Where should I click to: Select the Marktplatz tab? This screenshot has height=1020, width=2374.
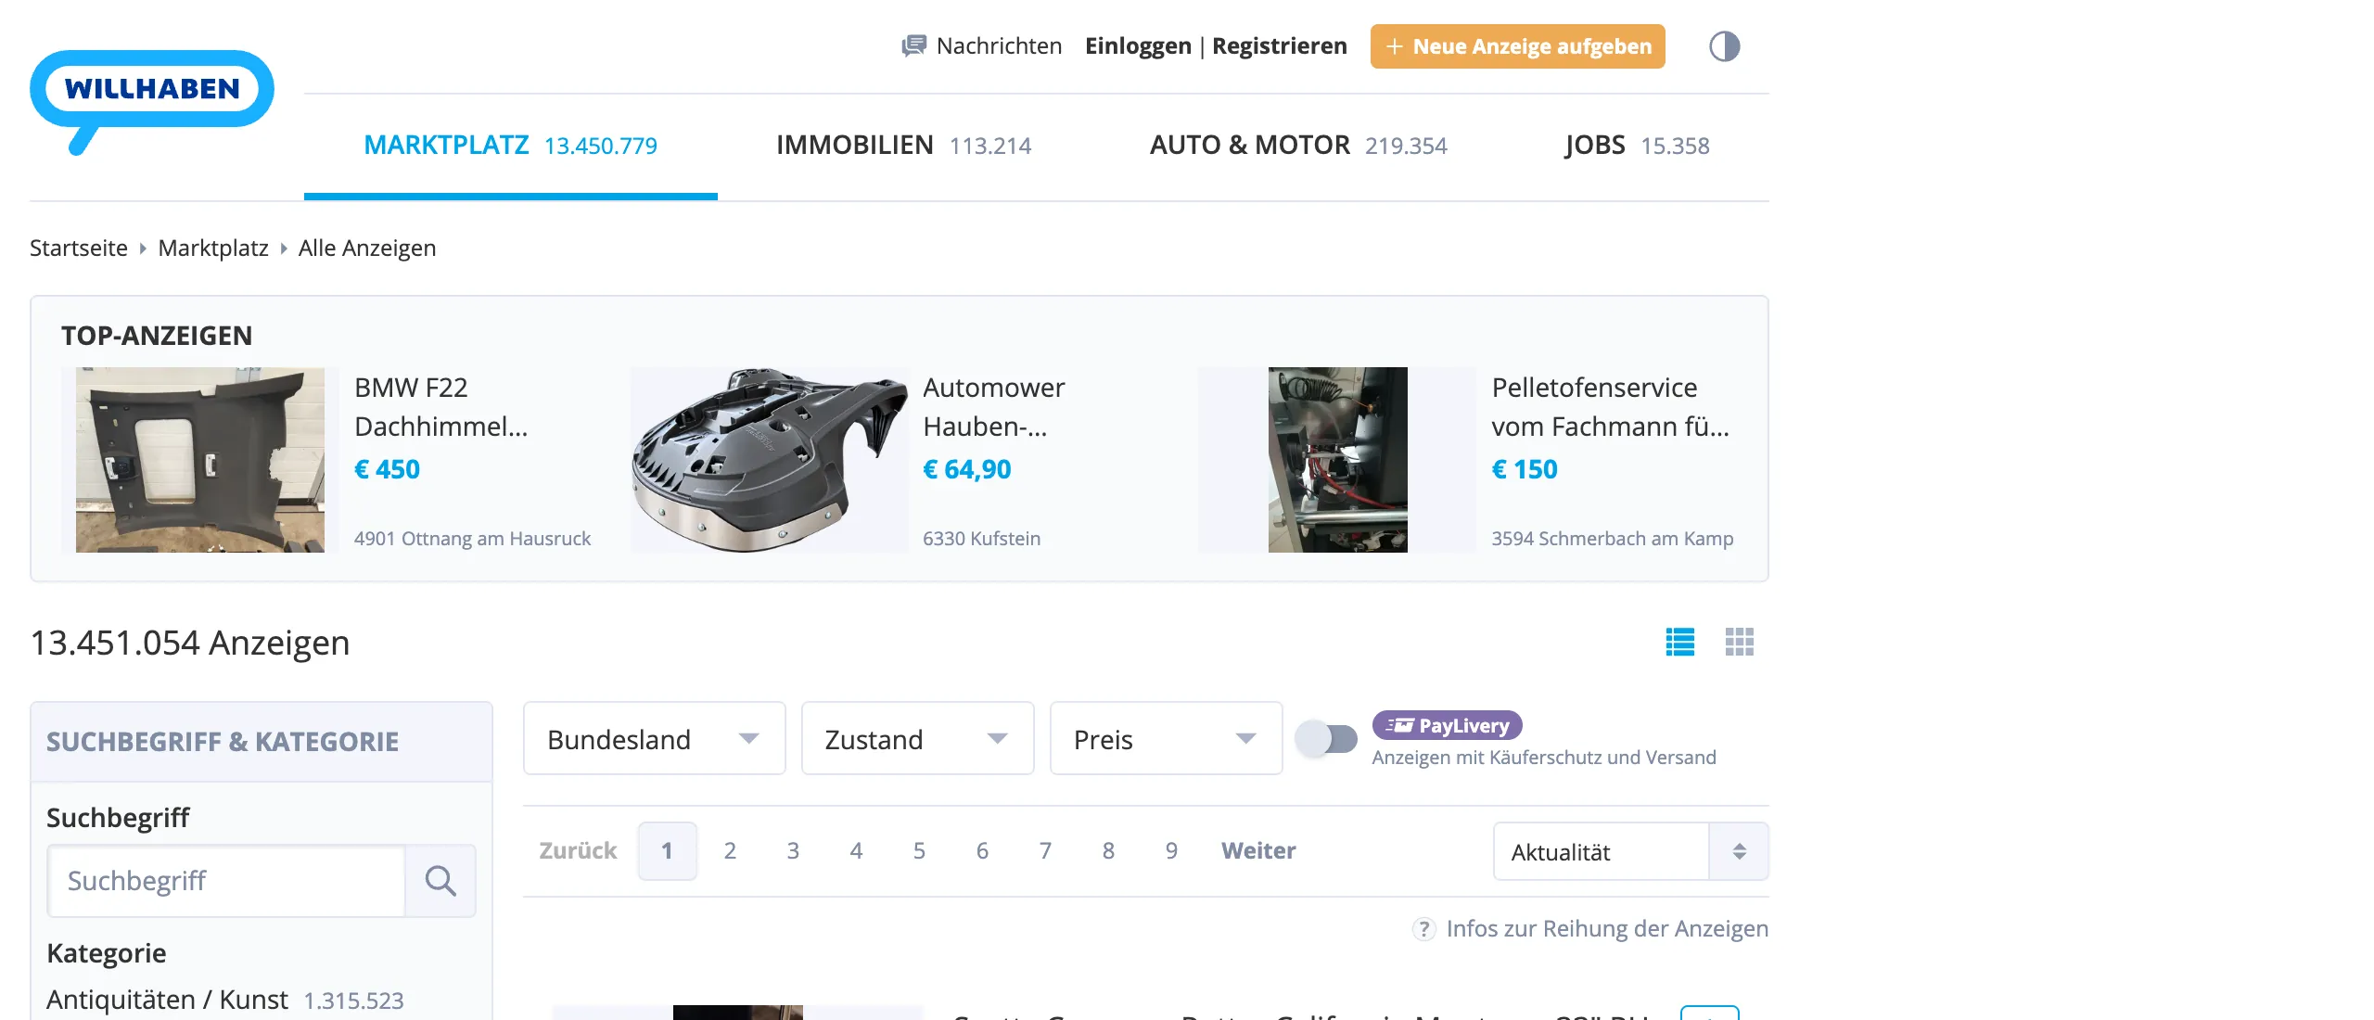click(x=510, y=146)
